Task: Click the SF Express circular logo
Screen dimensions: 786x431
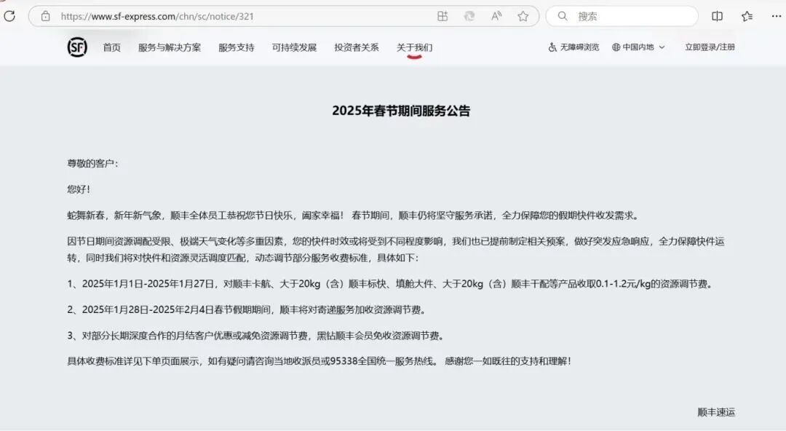Action: click(x=76, y=47)
